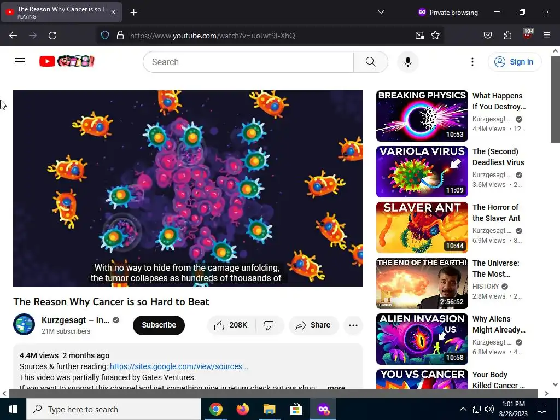Click the scroll right arrow
The image size is (560, 420).
[x=546, y=393]
